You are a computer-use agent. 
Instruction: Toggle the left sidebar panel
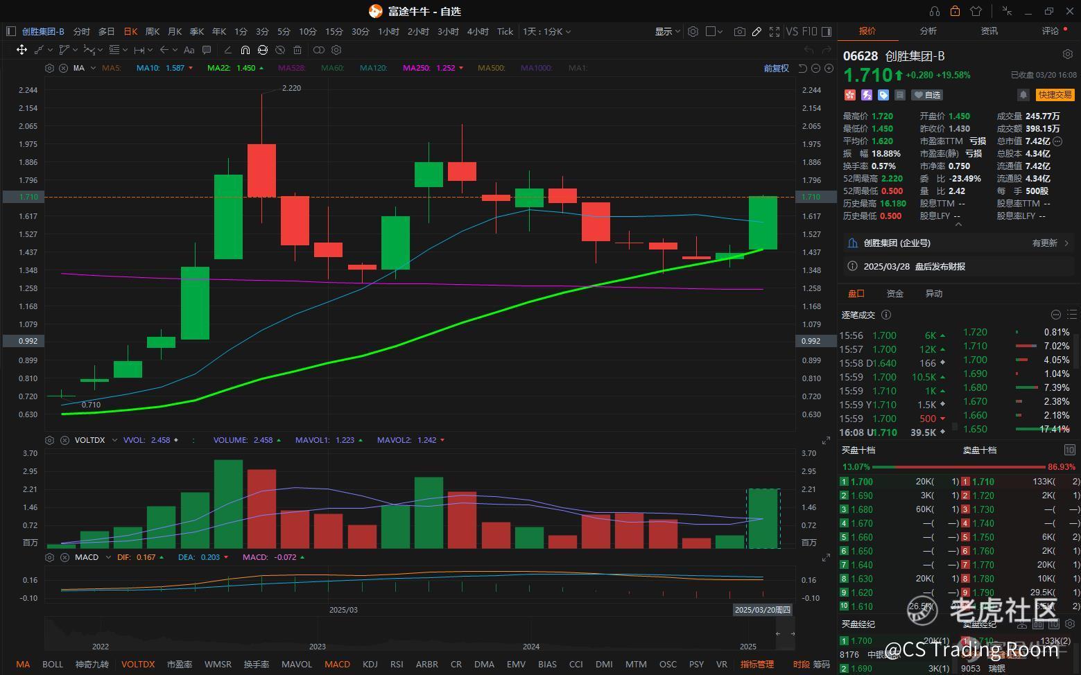[x=10, y=31]
